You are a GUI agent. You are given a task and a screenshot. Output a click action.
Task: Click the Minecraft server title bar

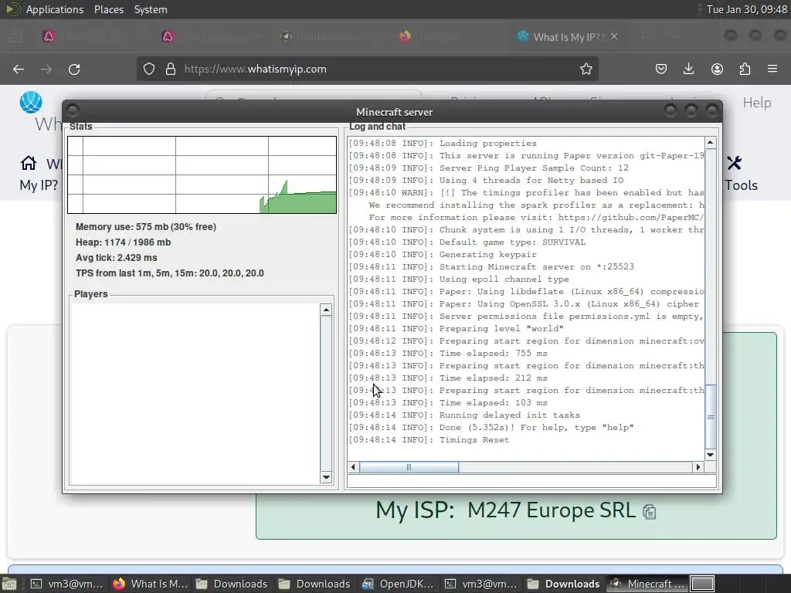(392, 112)
